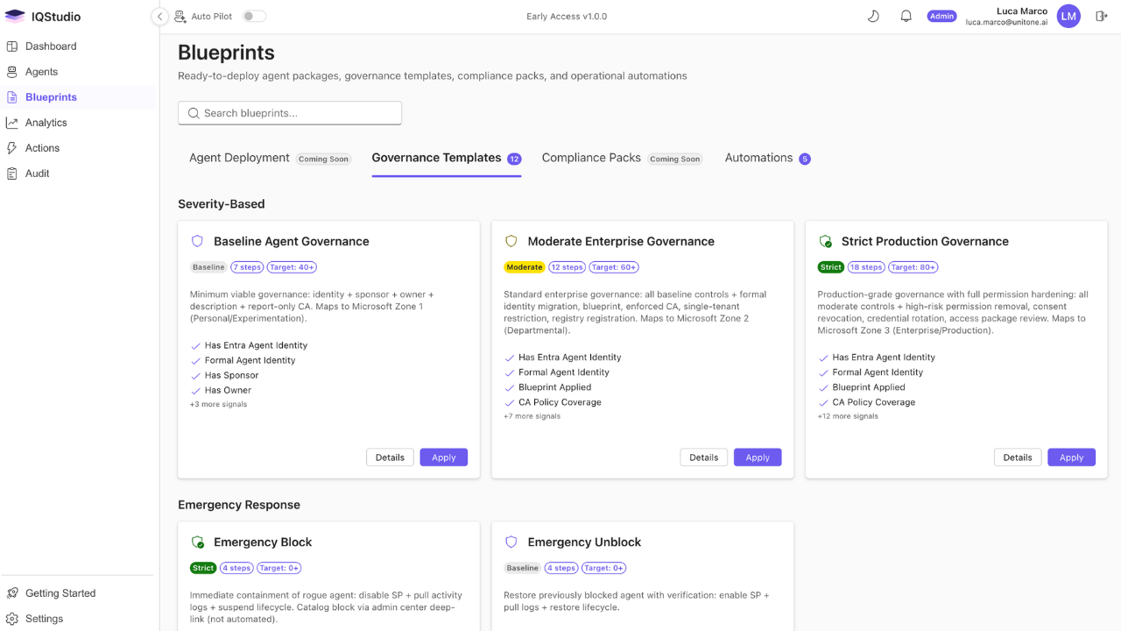This screenshot has width=1121, height=631.
Task: Click the Audit clipboard icon
Action: (x=12, y=174)
